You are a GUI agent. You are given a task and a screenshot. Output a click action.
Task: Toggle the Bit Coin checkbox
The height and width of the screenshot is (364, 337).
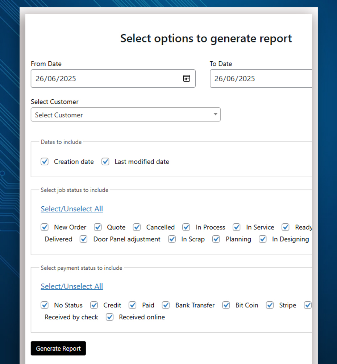(x=226, y=305)
